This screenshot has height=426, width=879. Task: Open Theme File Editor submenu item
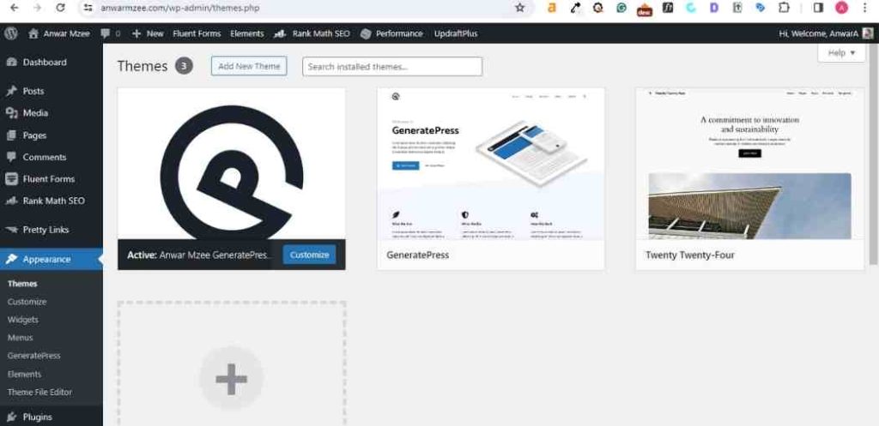pyautogui.click(x=39, y=392)
